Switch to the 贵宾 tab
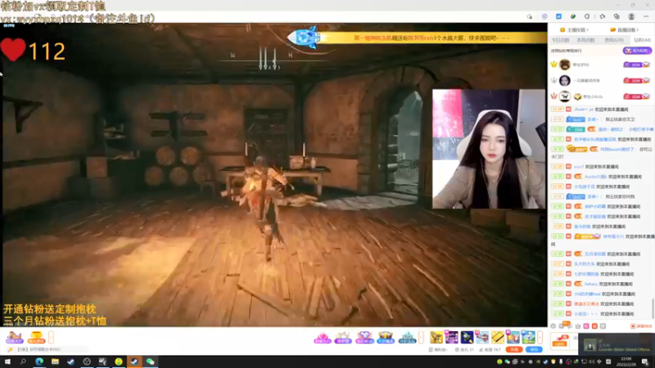The height and width of the screenshot is (368, 655). click(x=613, y=40)
